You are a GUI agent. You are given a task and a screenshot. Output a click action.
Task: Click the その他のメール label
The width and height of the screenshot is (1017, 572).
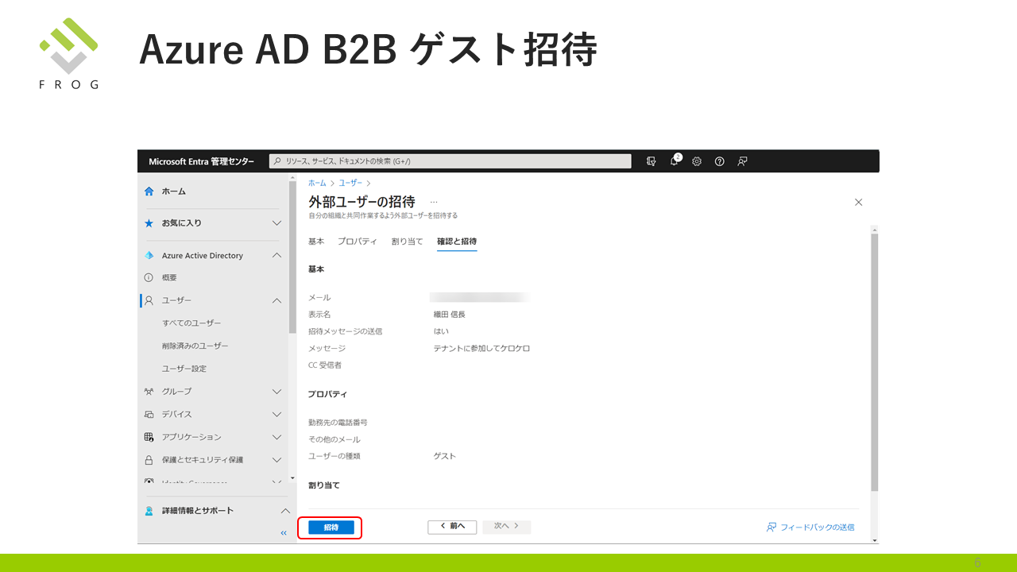334,439
